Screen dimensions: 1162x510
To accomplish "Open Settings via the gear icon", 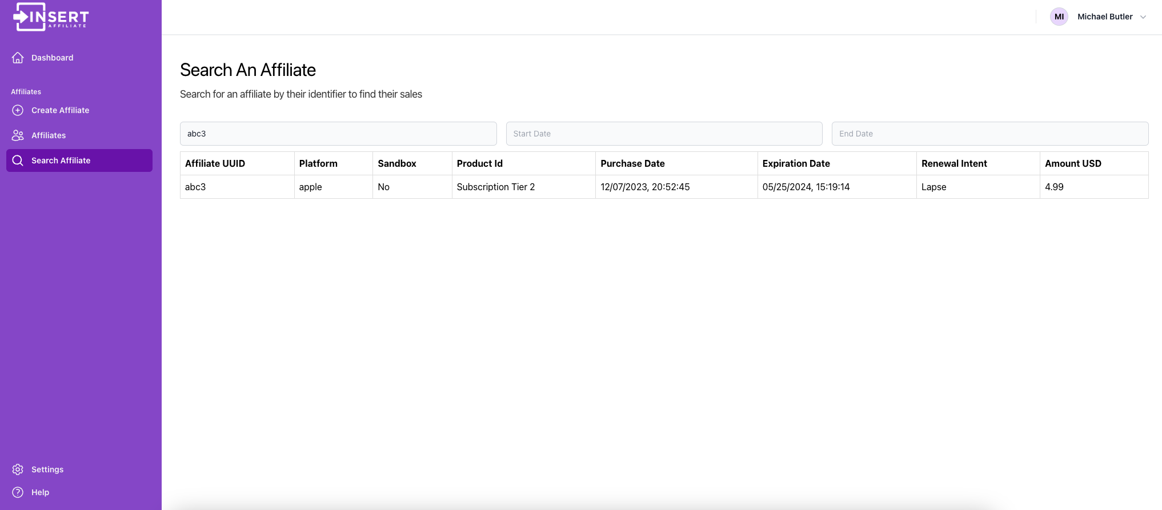I will coord(18,469).
